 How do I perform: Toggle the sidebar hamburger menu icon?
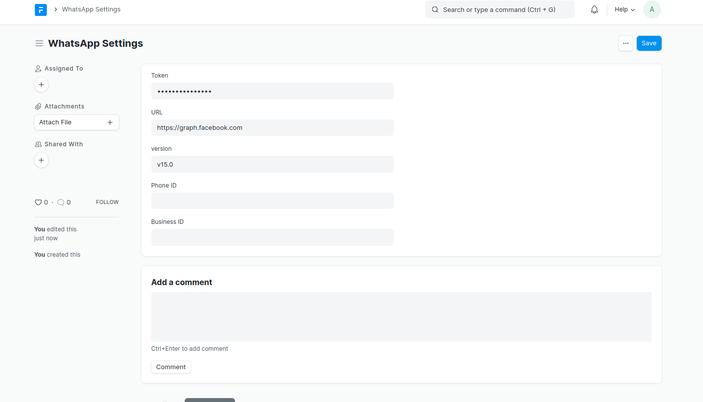39,43
